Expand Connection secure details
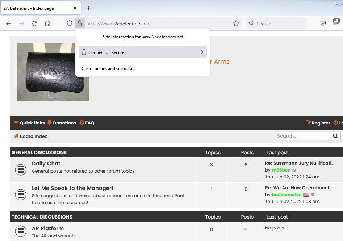 [143, 52]
